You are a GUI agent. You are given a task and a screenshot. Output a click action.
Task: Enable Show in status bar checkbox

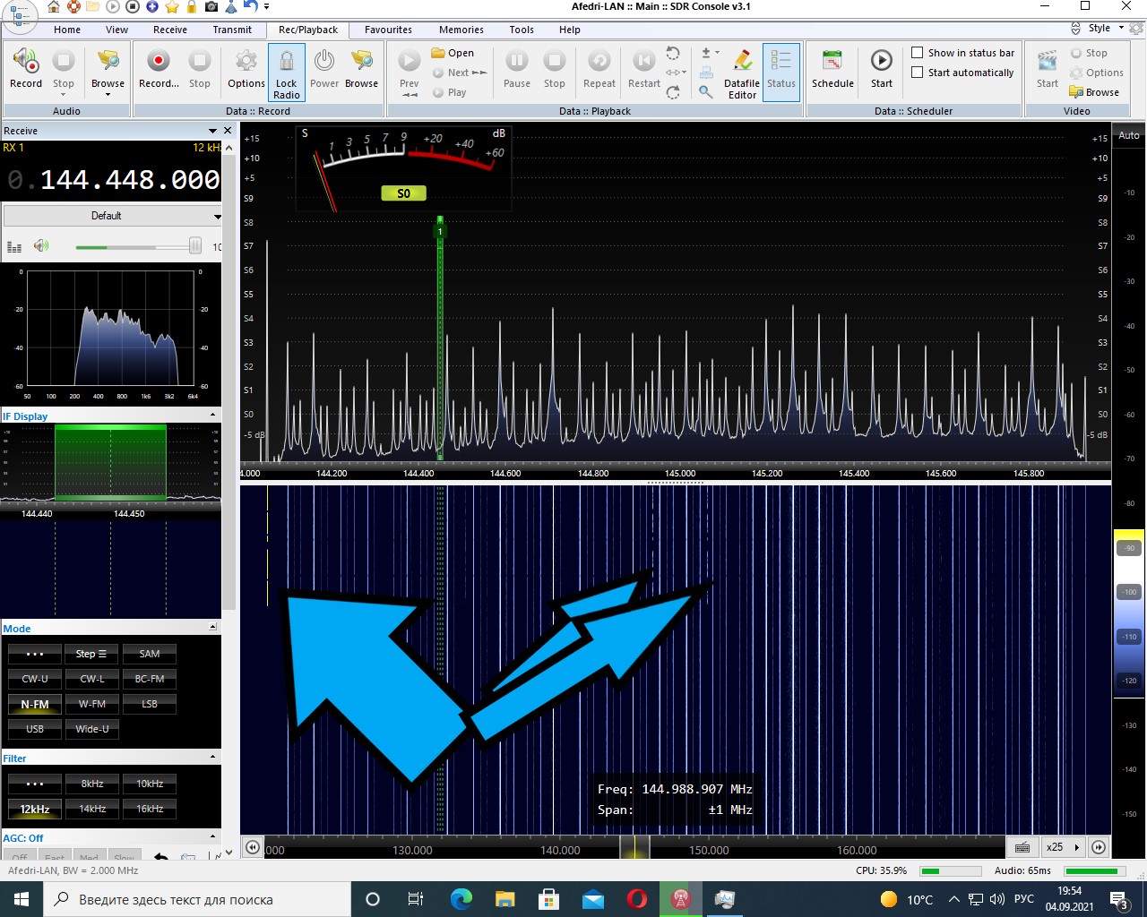pos(918,53)
